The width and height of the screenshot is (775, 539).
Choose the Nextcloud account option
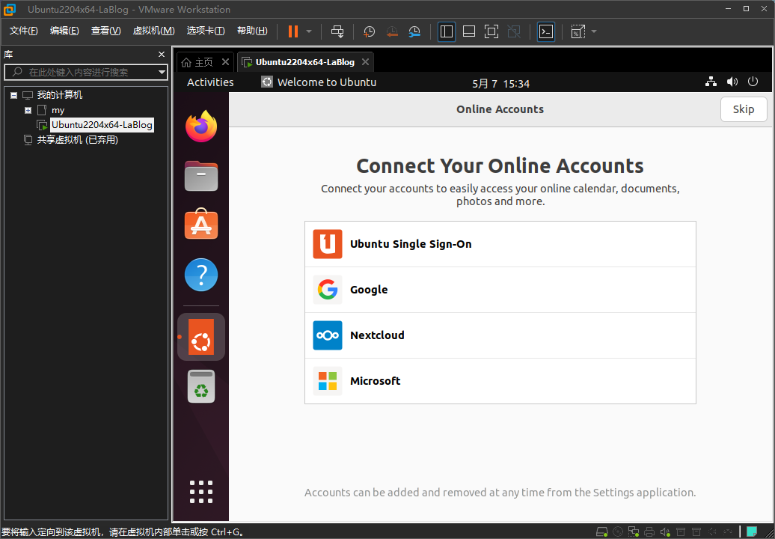500,335
